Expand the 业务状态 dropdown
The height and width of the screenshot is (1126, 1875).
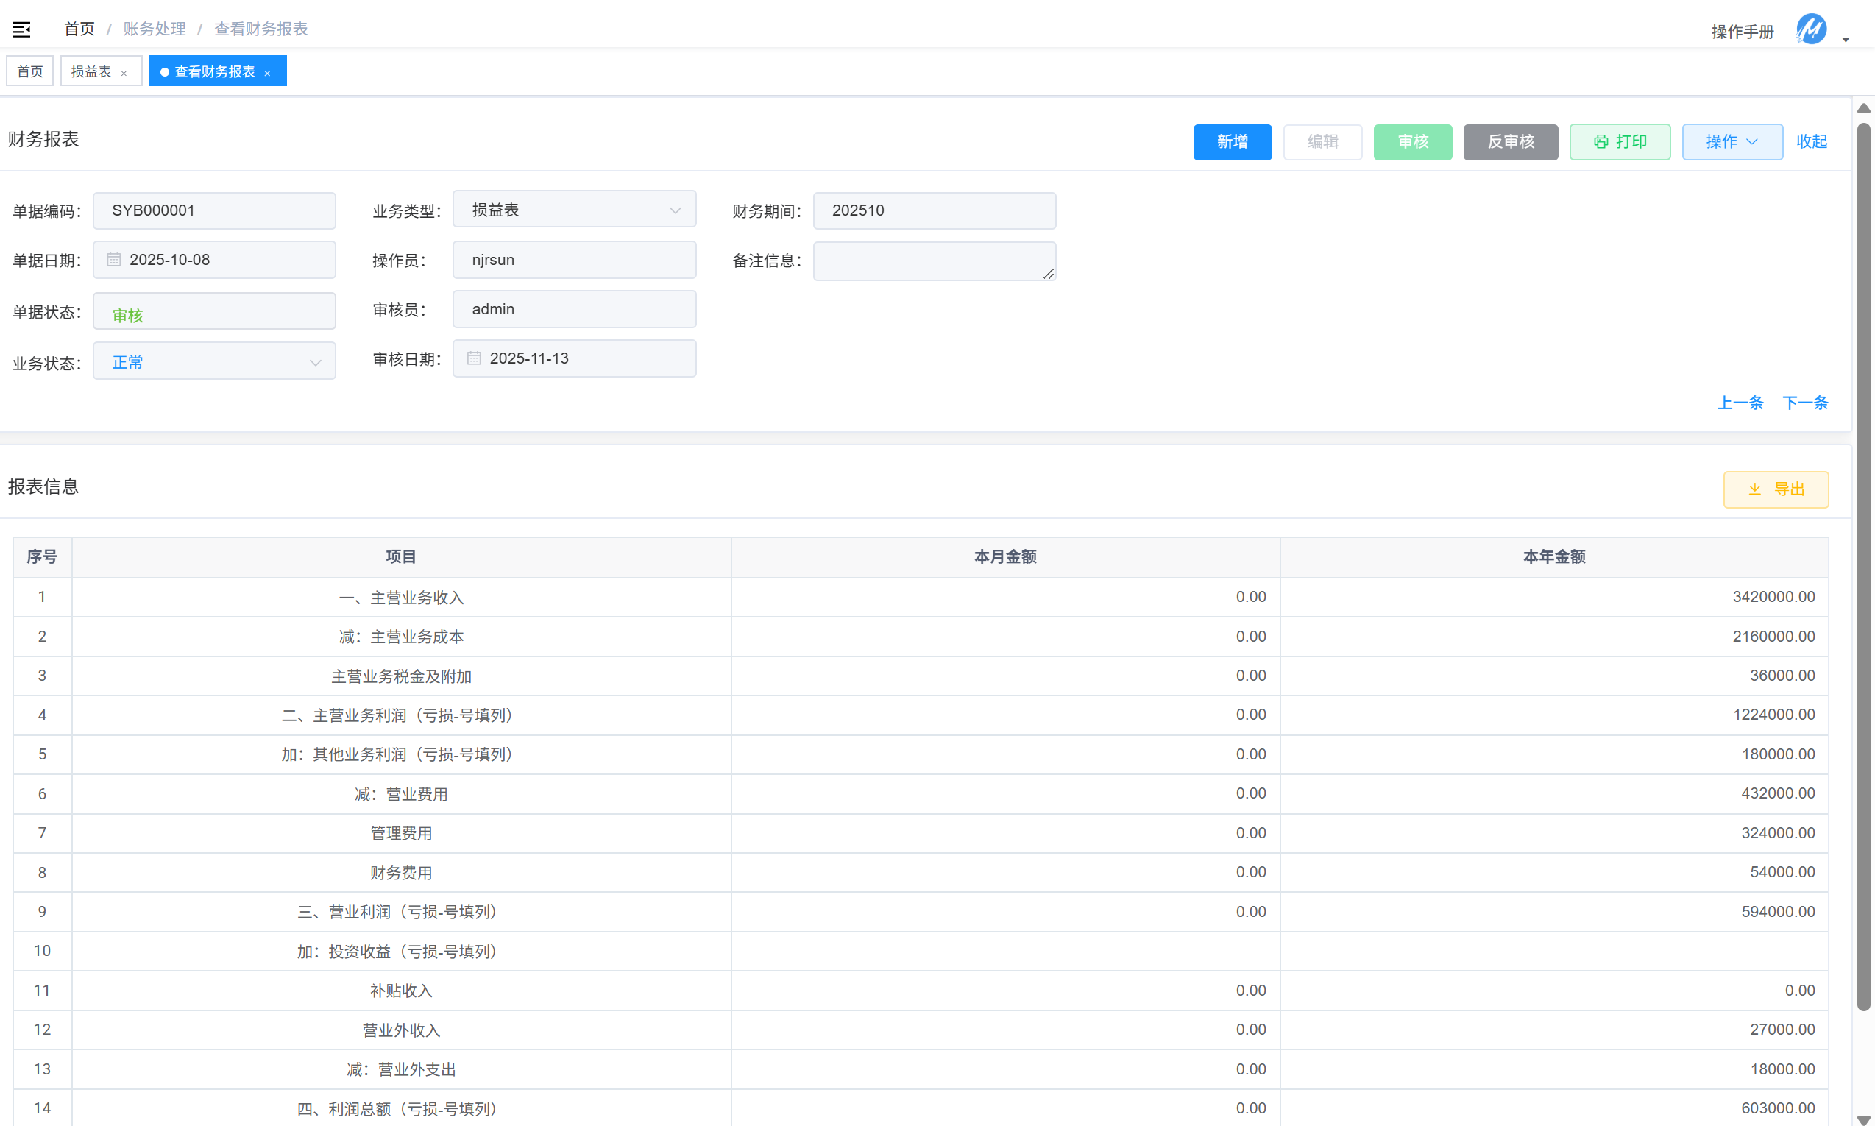[315, 363]
